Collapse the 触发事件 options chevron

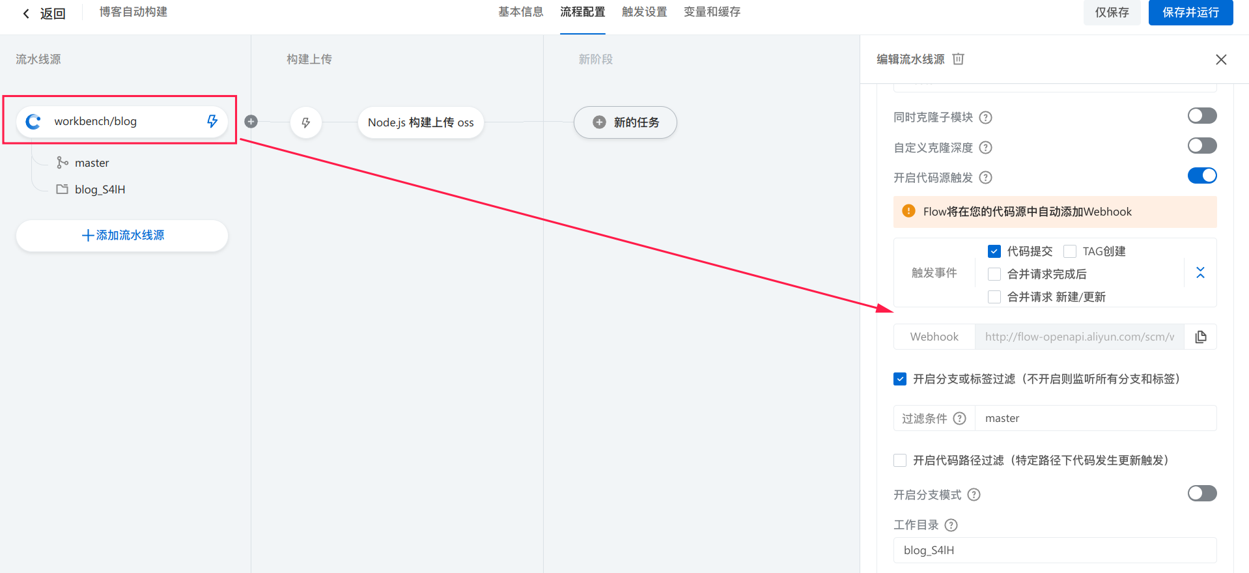point(1200,273)
